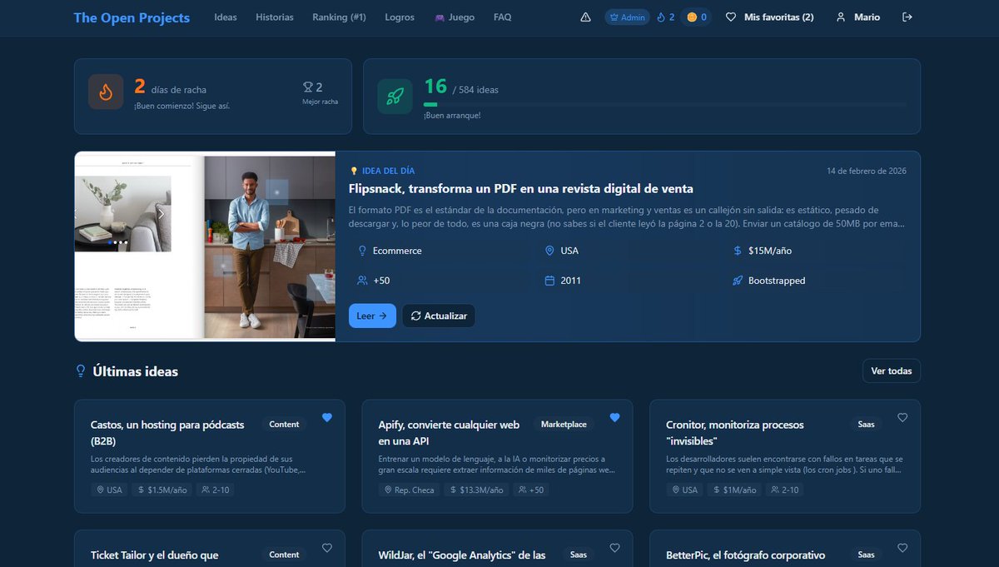999x567 pixels.
Task: Open the BetterPic fotógrafo corporativo card title
Action: pyautogui.click(x=746, y=555)
